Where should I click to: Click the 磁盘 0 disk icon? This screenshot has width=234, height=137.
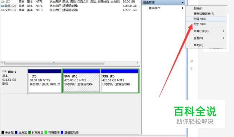[4, 71]
